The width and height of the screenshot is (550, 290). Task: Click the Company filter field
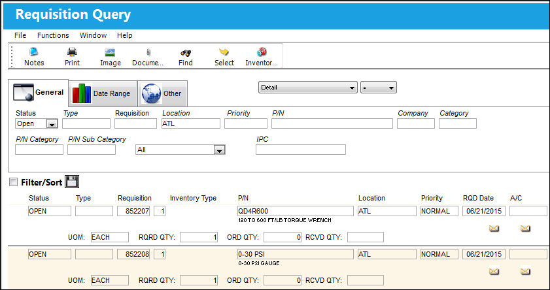click(416, 123)
